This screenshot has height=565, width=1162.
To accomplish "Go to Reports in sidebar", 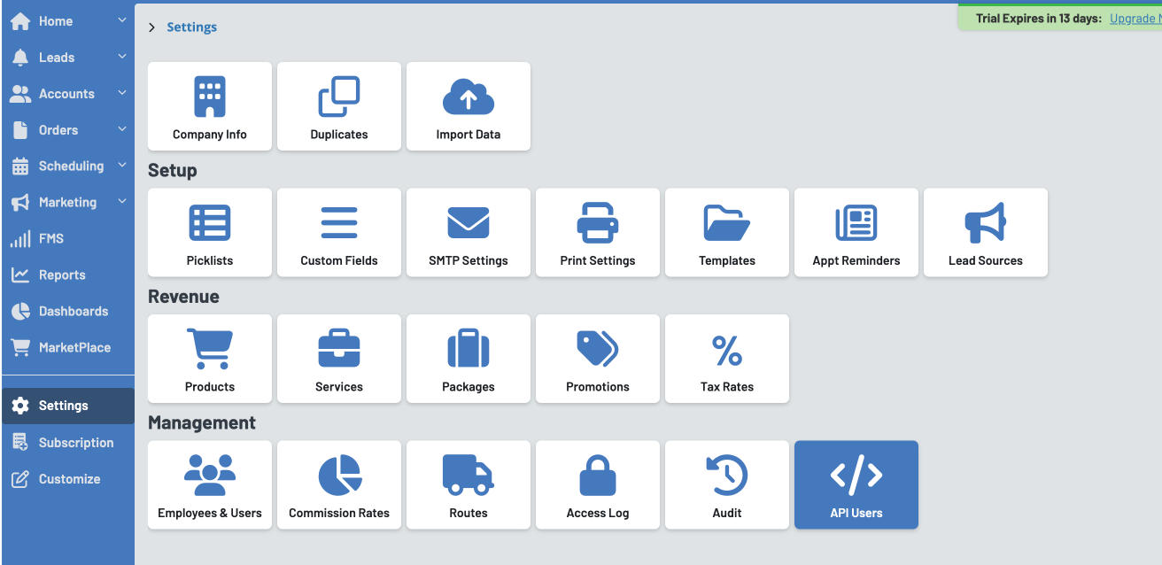I will (x=62, y=275).
